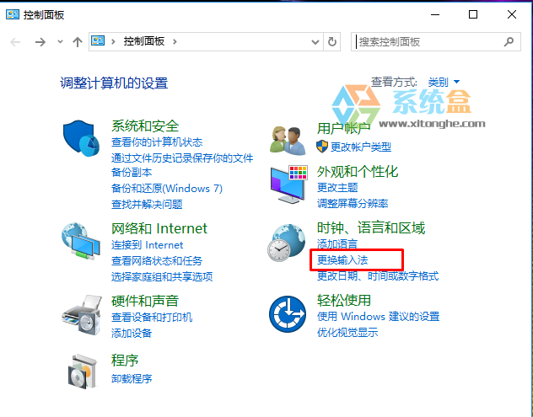Open 用户帐户 category heading
This screenshot has height=417, width=533.
pos(343,128)
